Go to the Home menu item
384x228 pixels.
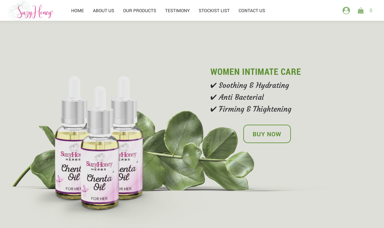coord(78,11)
